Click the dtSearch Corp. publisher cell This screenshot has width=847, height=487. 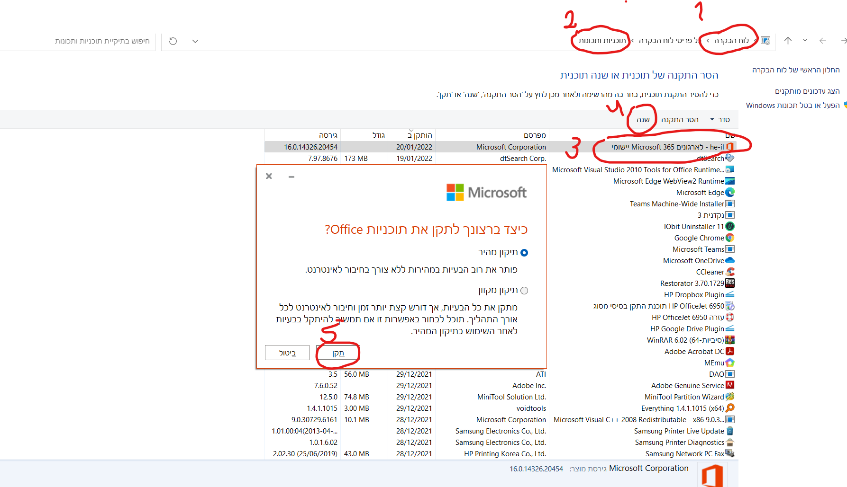(523, 159)
